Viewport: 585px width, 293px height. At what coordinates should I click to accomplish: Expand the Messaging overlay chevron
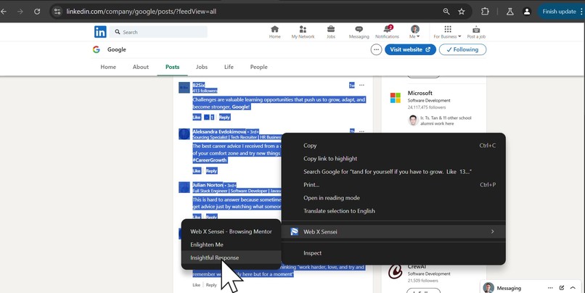click(573, 288)
